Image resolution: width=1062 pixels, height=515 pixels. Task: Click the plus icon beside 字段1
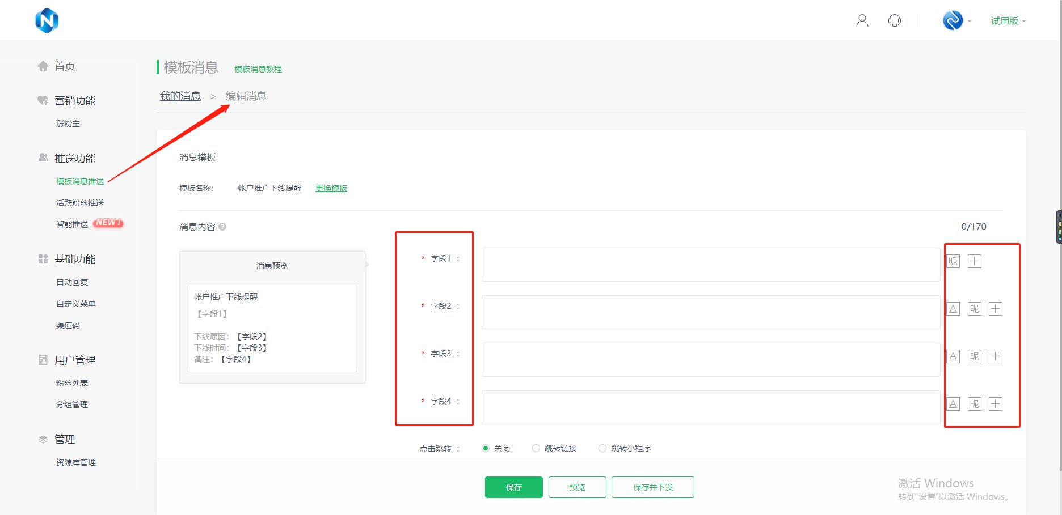coord(974,261)
